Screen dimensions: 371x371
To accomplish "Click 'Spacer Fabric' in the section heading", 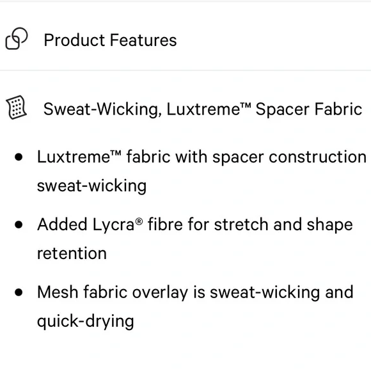I will (309, 109).
